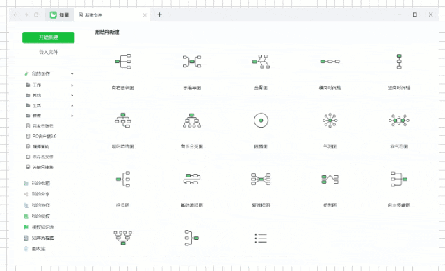The image size is (445, 271).
Task: Close the 新建文件 tab
Action: click(x=145, y=15)
